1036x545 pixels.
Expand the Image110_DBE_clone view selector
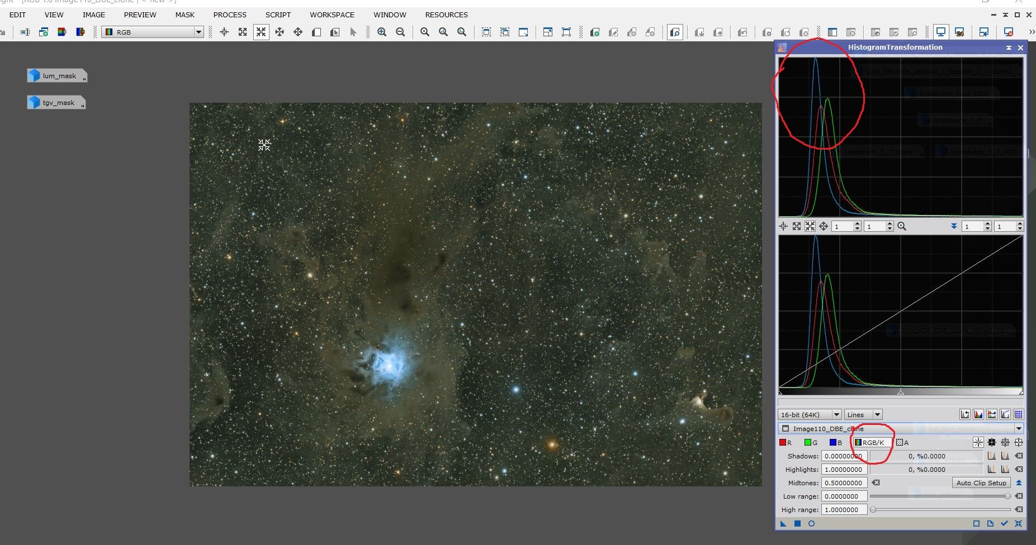pos(1018,429)
